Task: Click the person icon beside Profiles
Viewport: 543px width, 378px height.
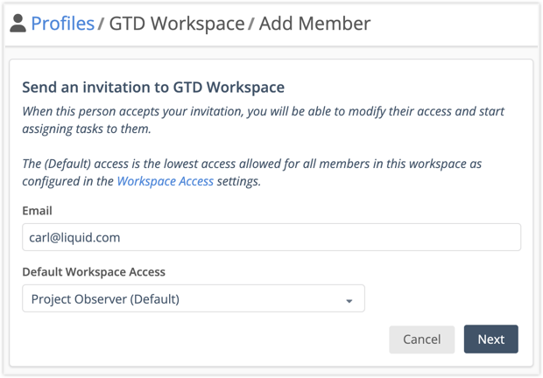Action: pos(18,24)
